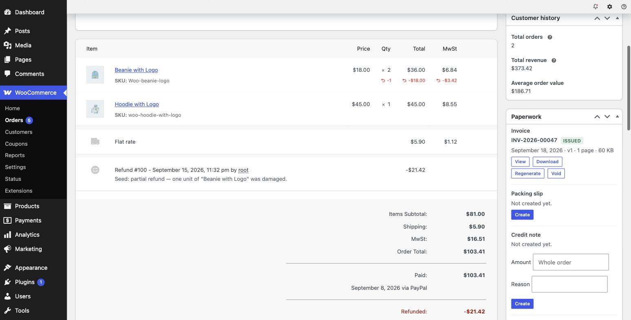Create the credit note
The image size is (631, 320).
click(522, 304)
